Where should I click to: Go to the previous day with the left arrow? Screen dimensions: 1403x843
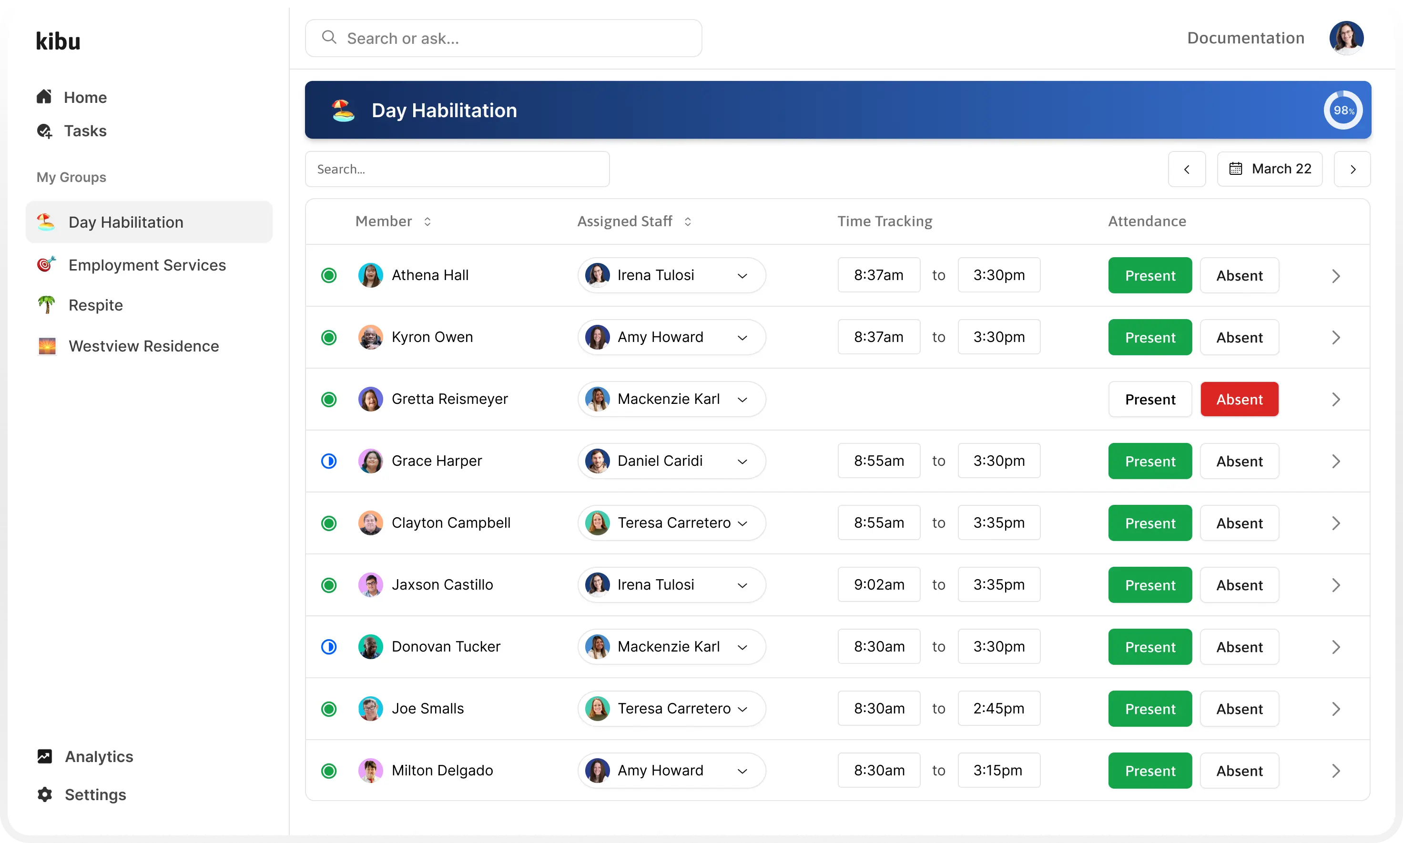(x=1187, y=169)
